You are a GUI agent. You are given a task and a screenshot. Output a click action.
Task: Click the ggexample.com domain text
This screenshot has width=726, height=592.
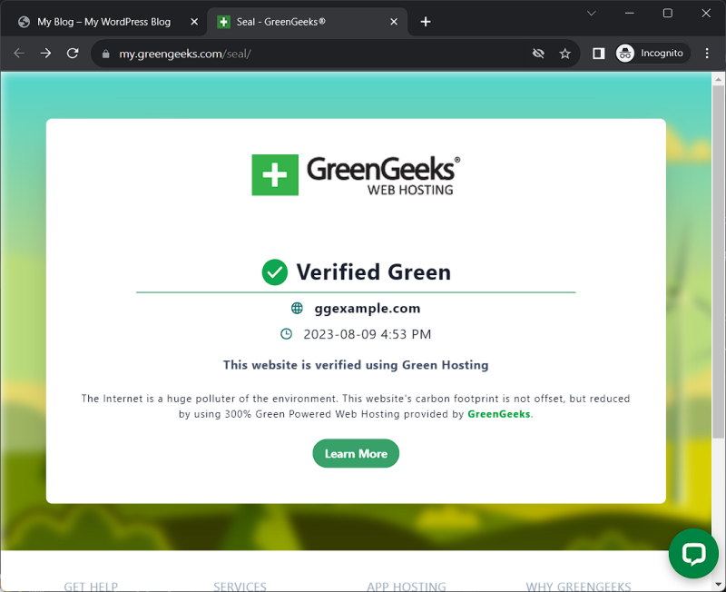click(x=368, y=309)
